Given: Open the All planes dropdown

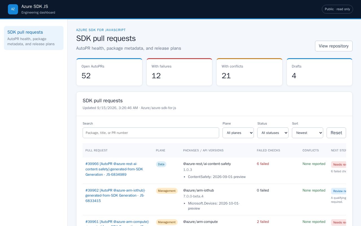Looking at the screenshot, I should coord(238,133).
